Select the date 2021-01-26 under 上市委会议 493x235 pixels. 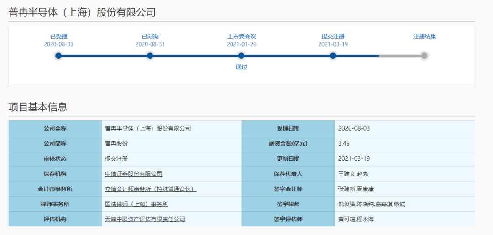tap(241, 44)
